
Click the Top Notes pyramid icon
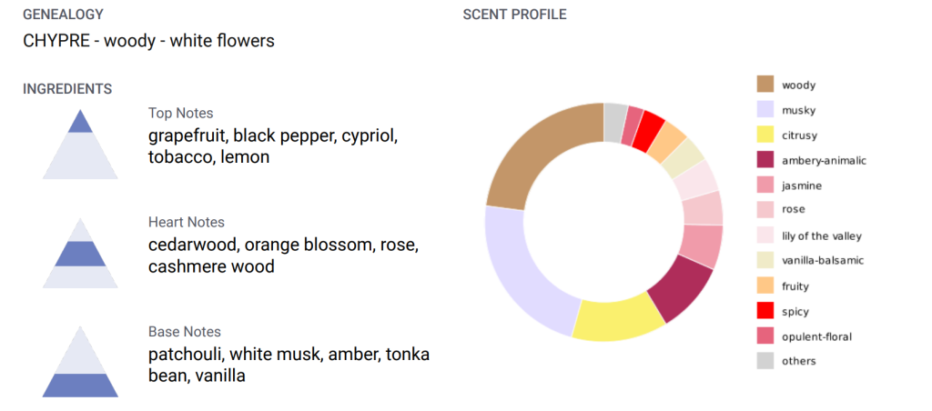pos(80,144)
